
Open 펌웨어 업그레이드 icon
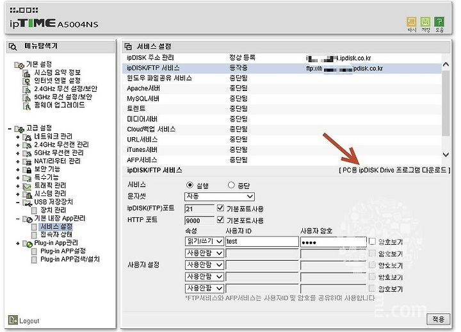pos(27,106)
